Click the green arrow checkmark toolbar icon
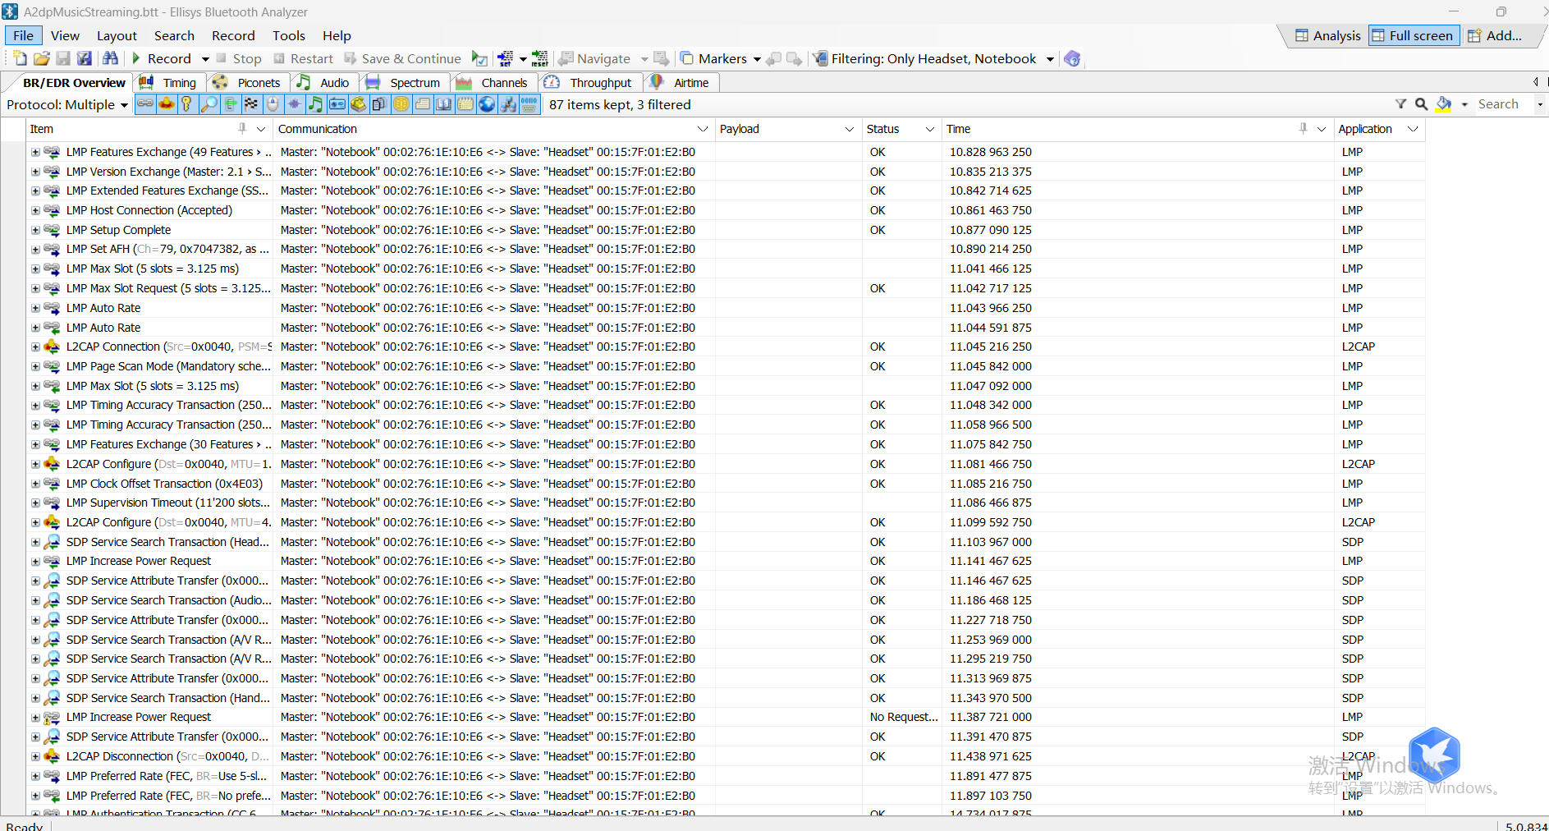 (479, 58)
